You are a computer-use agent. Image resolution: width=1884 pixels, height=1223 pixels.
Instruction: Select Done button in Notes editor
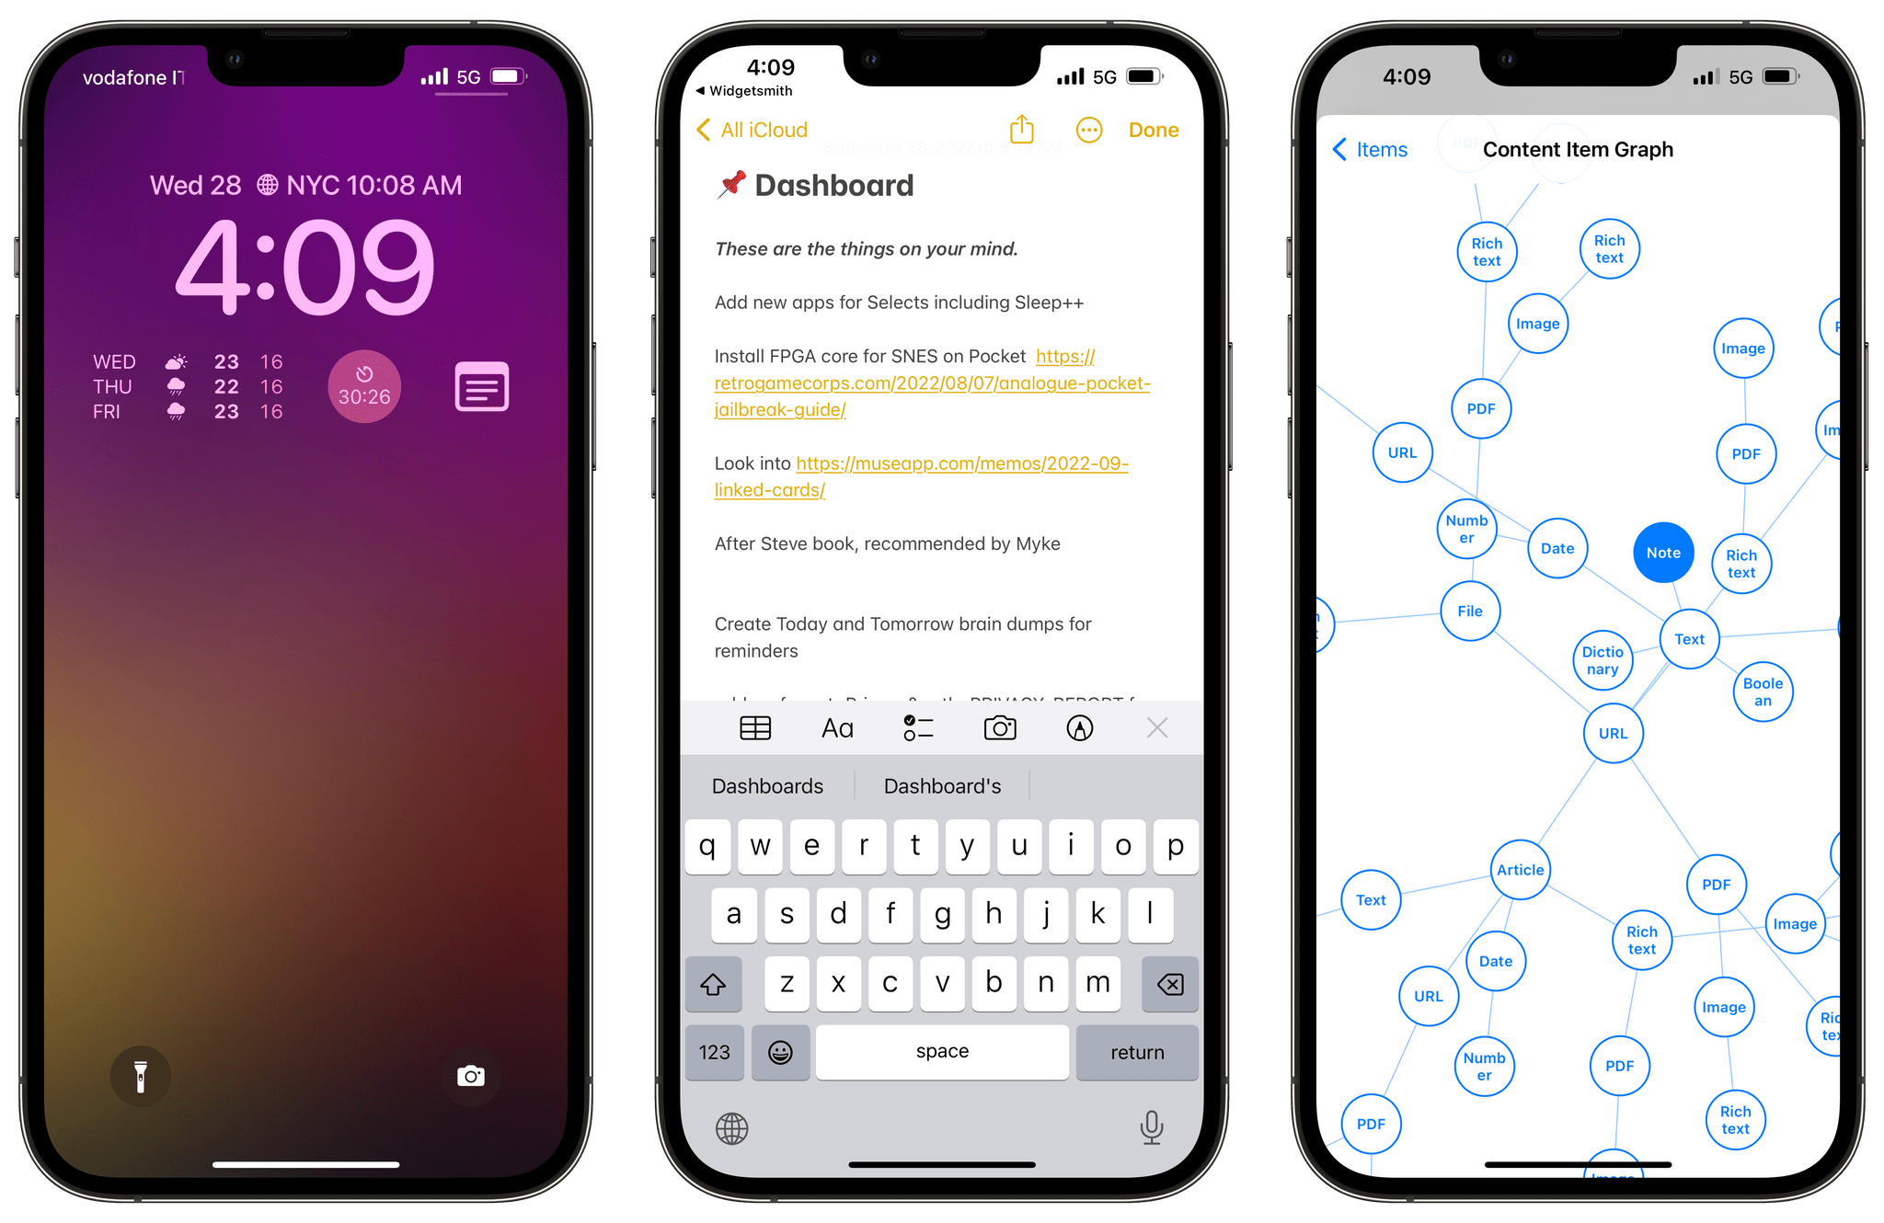point(1159,128)
